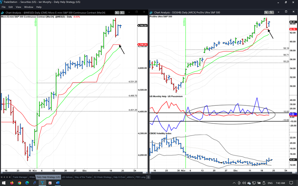Click the 55.23 horizontal line label
Viewport: 298px width, 186px height.
286,61
